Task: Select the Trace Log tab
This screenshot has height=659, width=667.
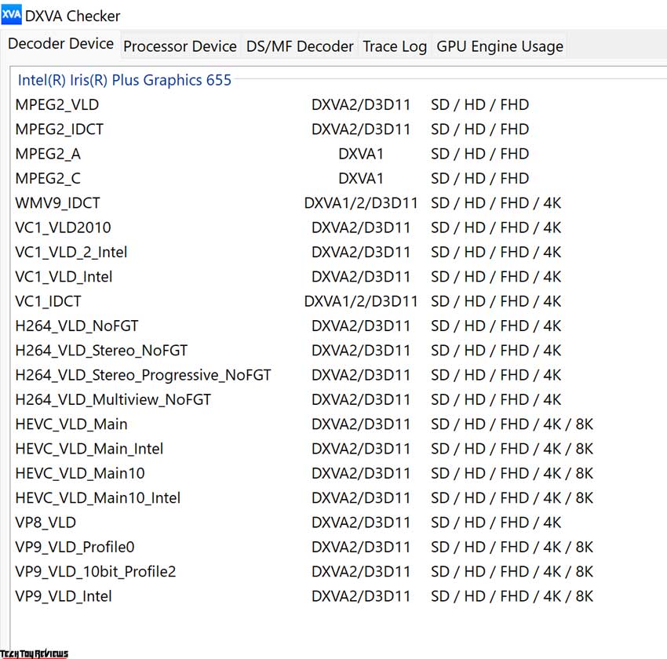Action: tap(395, 46)
